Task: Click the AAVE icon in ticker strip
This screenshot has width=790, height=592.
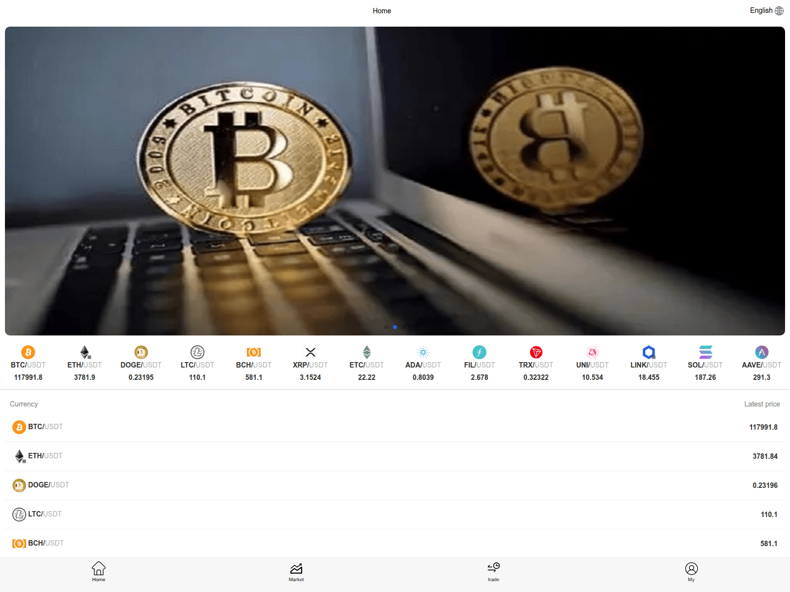Action: tap(762, 352)
